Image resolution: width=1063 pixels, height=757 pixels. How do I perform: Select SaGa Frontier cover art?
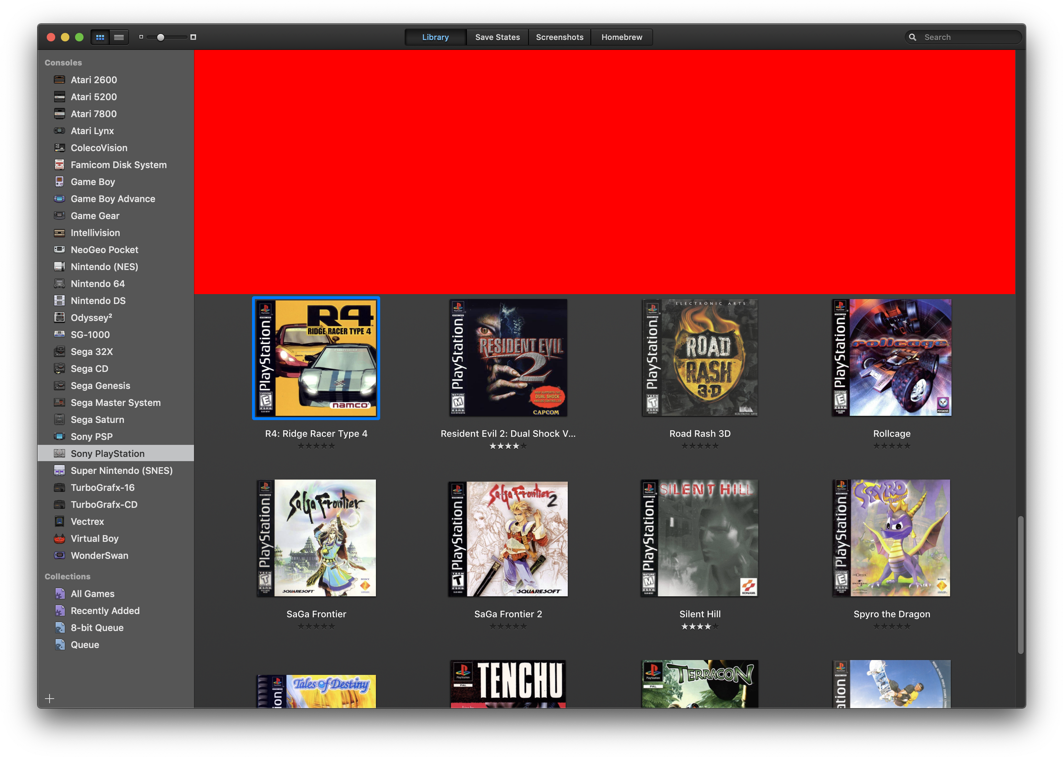pyautogui.click(x=316, y=538)
